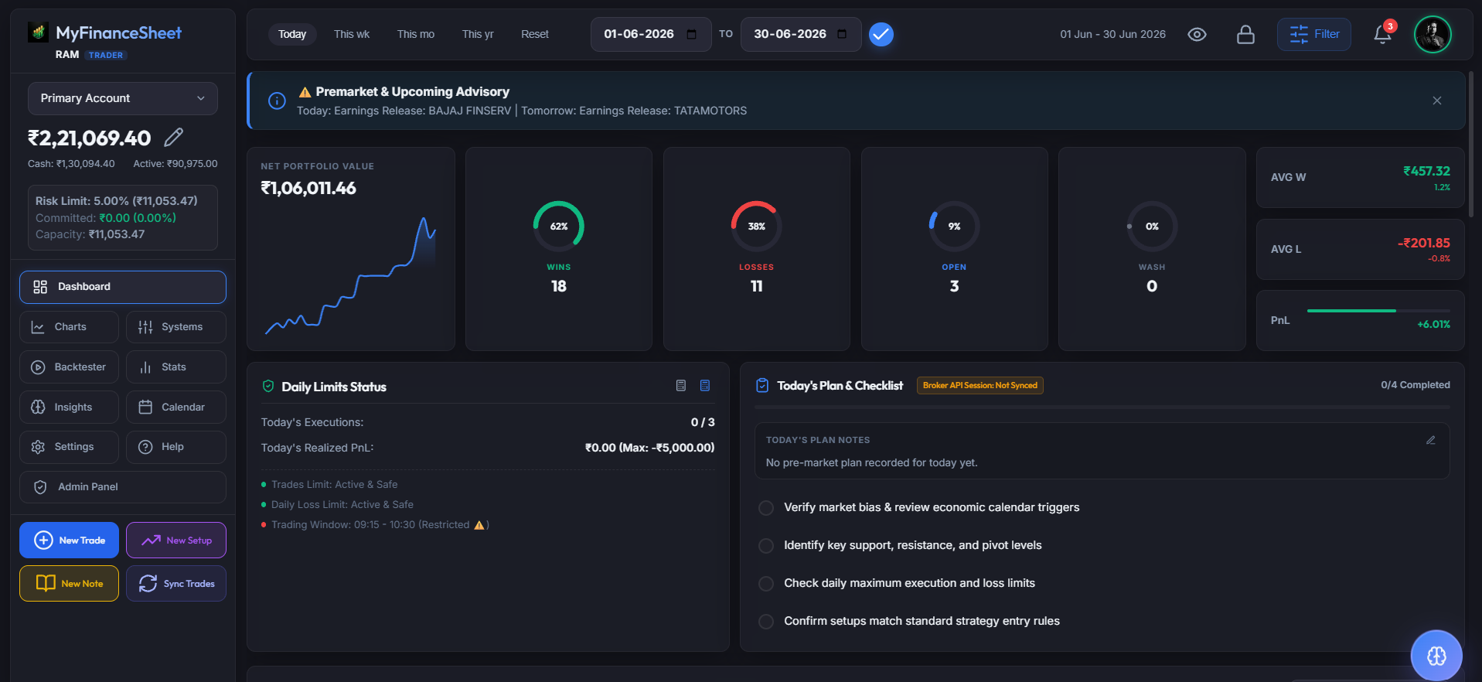Click the Open 9% gauge
Image resolution: width=1482 pixels, height=682 pixels.
955,226
